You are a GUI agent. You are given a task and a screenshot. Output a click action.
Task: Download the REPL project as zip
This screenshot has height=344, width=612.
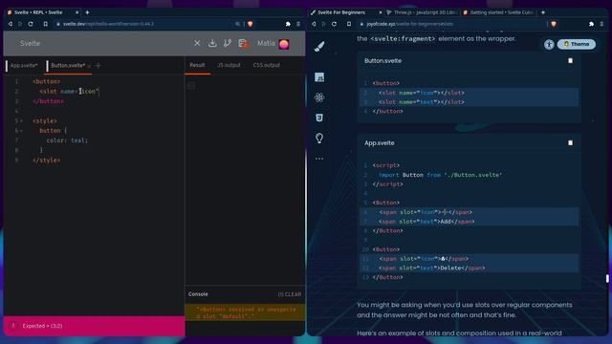[212, 43]
